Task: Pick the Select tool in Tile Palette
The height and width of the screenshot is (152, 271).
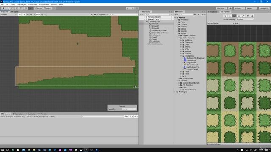Action: [x=225, y=16]
